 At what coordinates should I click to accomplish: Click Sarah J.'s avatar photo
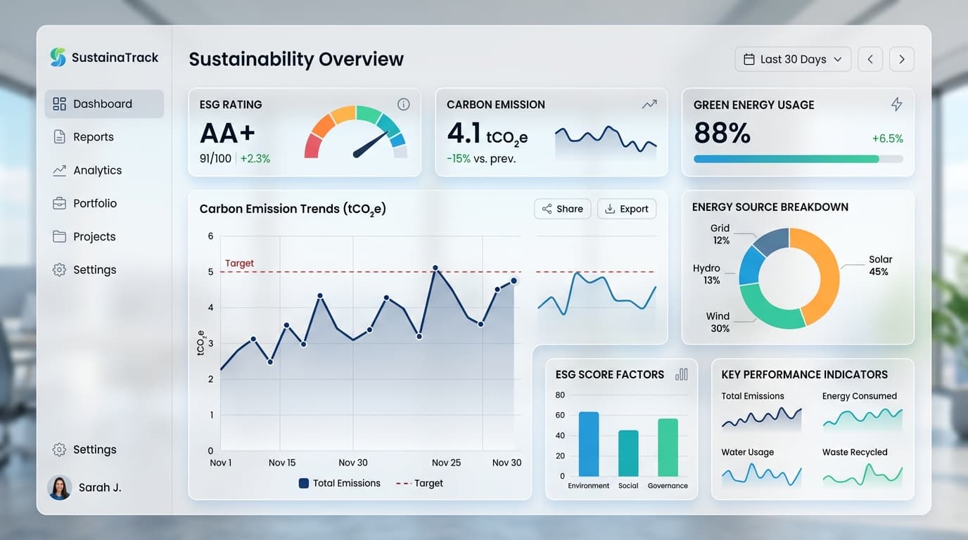[59, 487]
